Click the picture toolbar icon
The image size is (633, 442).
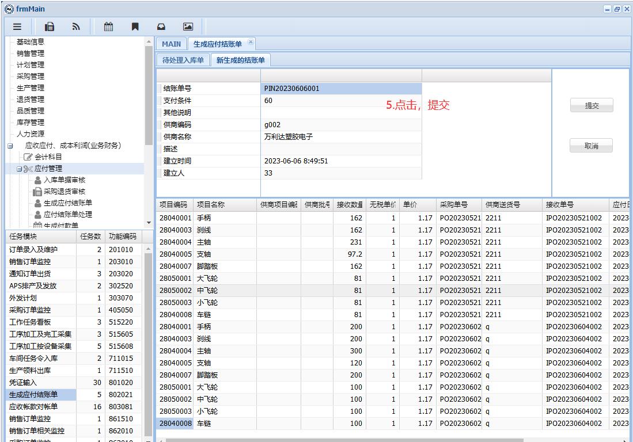pos(188,26)
